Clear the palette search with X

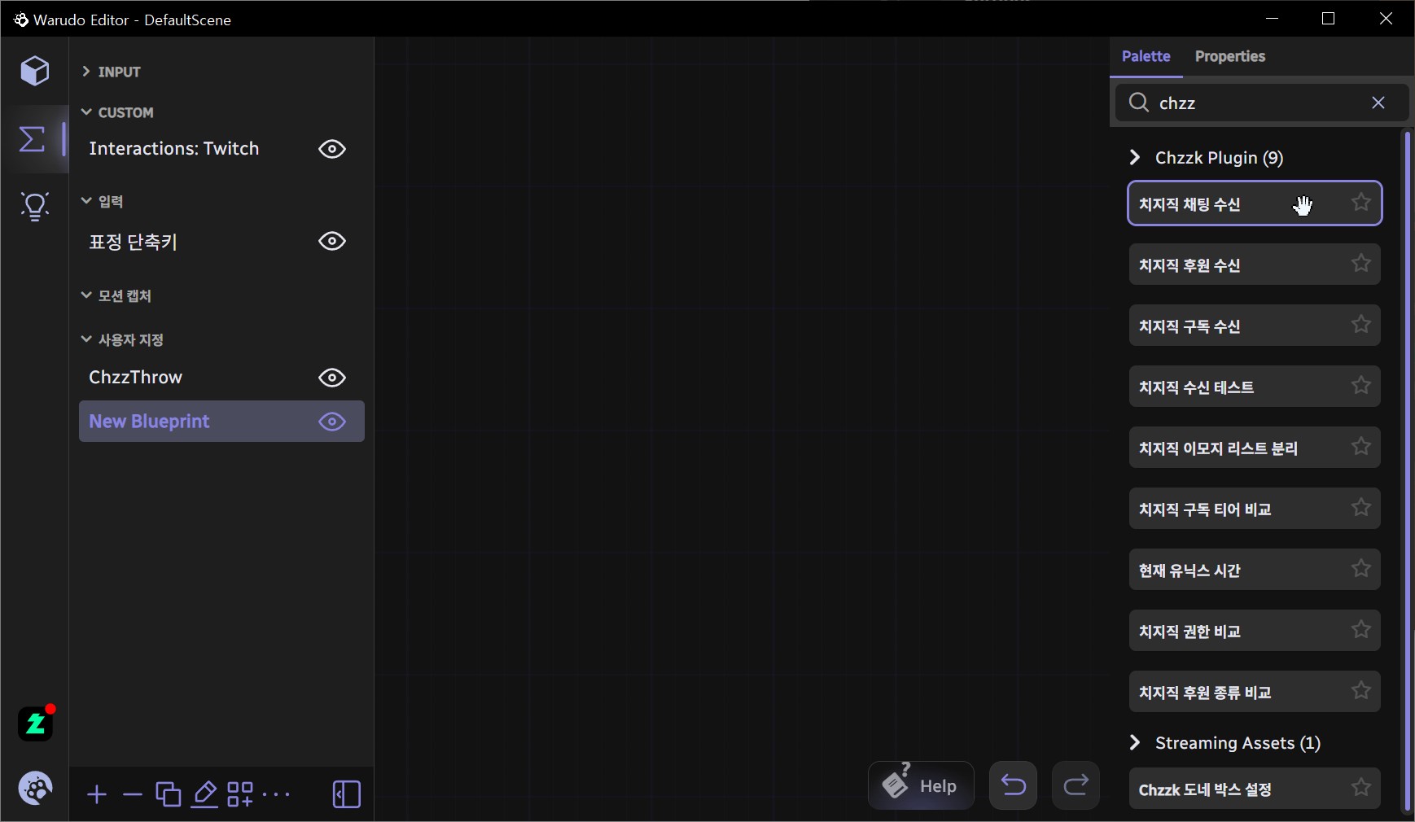pos(1378,103)
